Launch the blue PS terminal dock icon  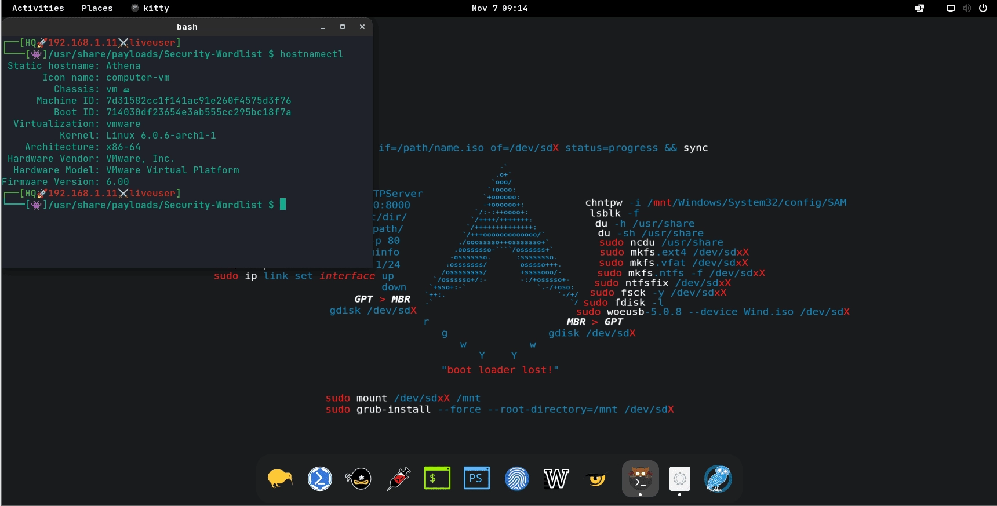pos(477,479)
